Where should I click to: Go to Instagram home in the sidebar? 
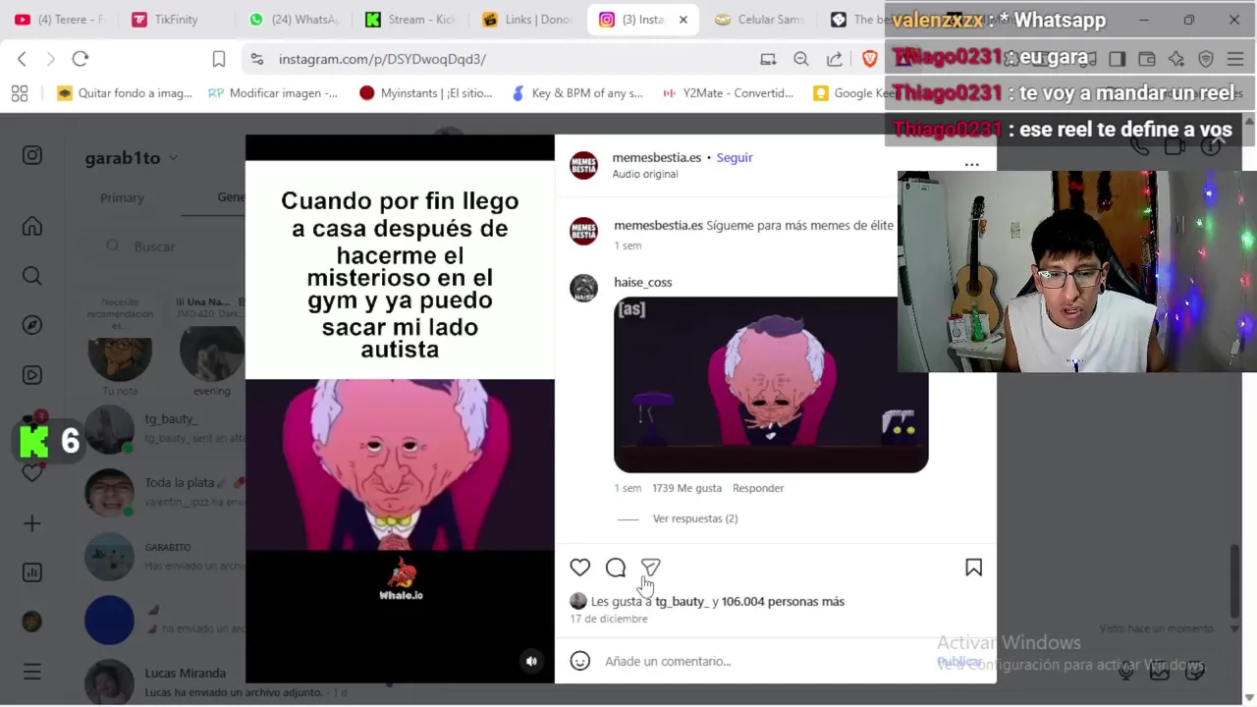click(32, 227)
